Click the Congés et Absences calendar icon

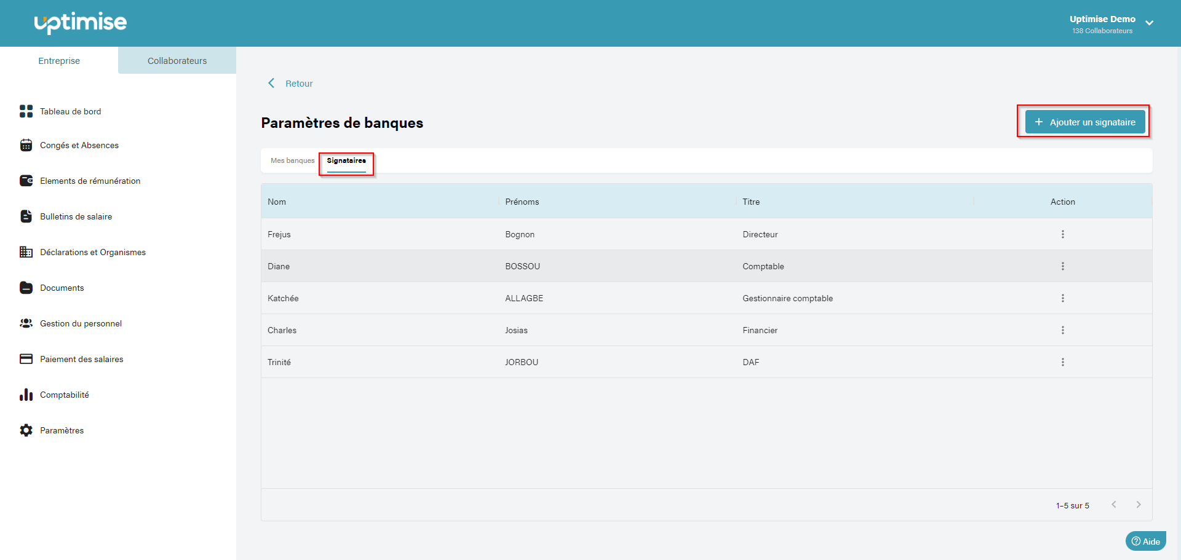[x=26, y=145]
